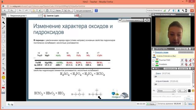The image size is (196, 110).
Task: Open the dropdown arrow next to the wrench icon
Action: pos(186,11)
